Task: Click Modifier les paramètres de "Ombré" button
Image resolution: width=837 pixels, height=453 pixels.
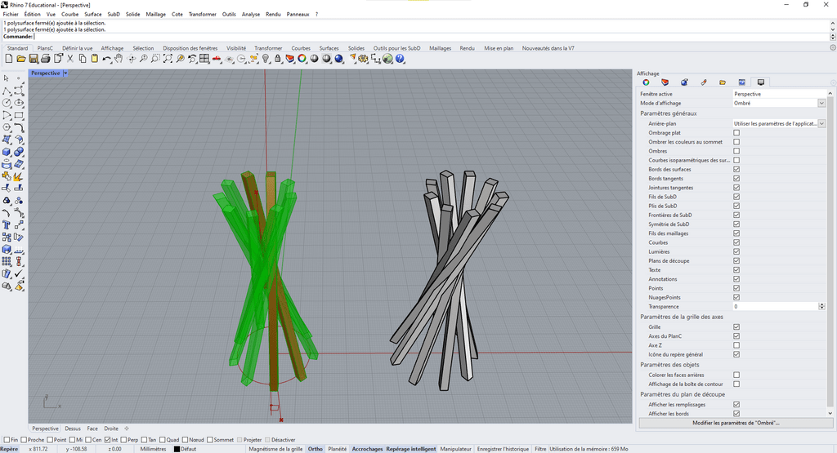Action: point(736,423)
